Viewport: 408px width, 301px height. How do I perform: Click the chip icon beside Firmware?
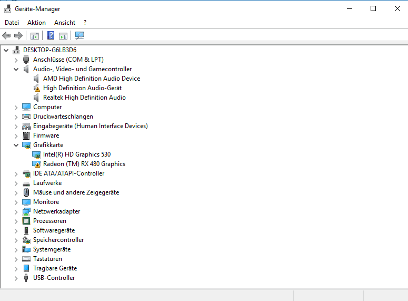(x=26, y=135)
